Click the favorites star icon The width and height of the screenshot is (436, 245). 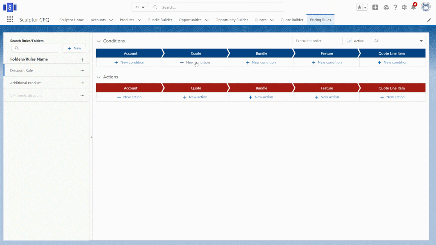pos(359,7)
